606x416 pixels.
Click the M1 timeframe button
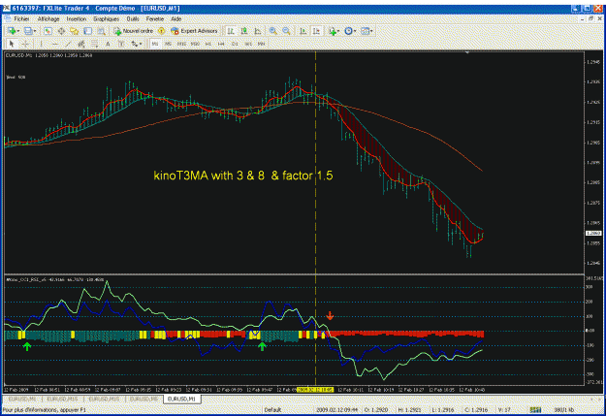(155, 44)
